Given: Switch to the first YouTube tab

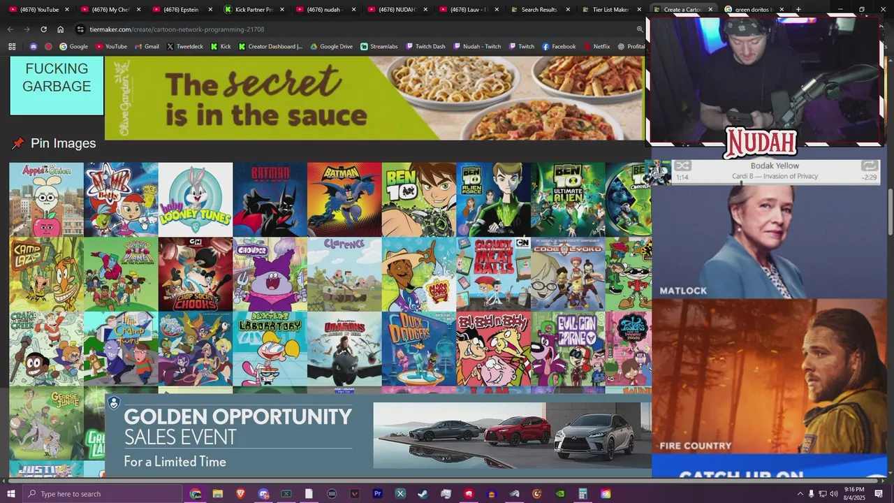Looking at the screenshot, I should [x=38, y=10].
